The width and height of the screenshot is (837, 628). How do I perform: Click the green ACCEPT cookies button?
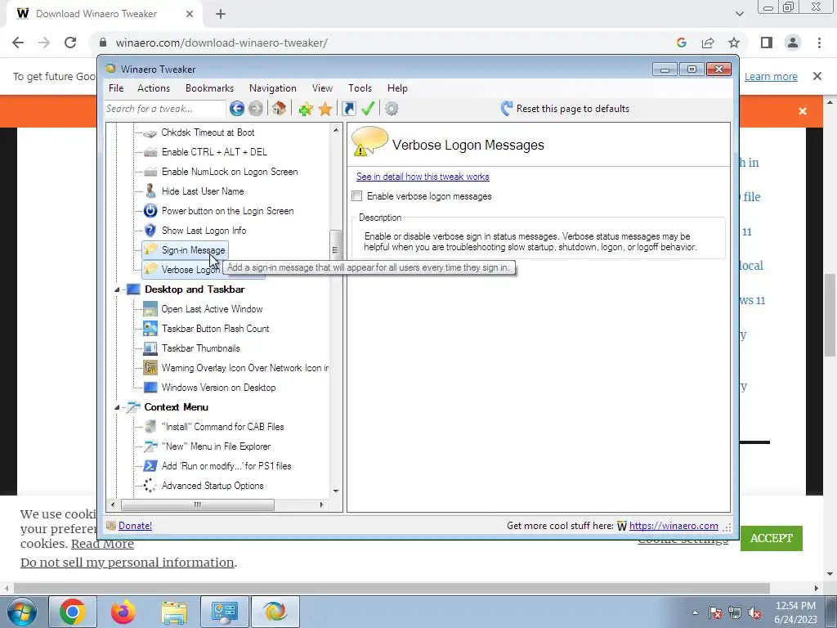[772, 538]
